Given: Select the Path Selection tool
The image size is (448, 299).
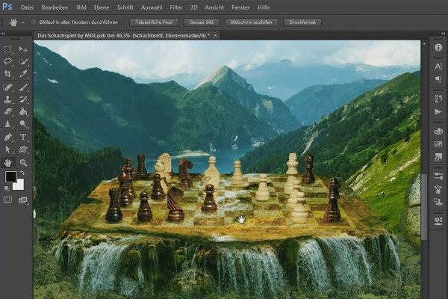Looking at the screenshot, I should (x=7, y=149).
